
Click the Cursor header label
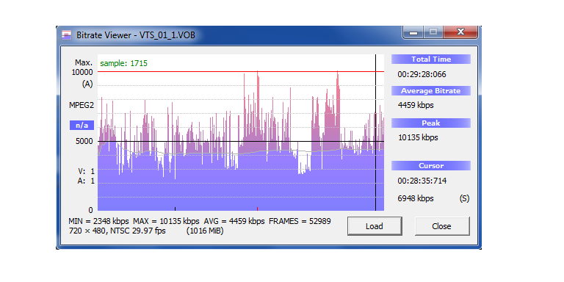431,166
